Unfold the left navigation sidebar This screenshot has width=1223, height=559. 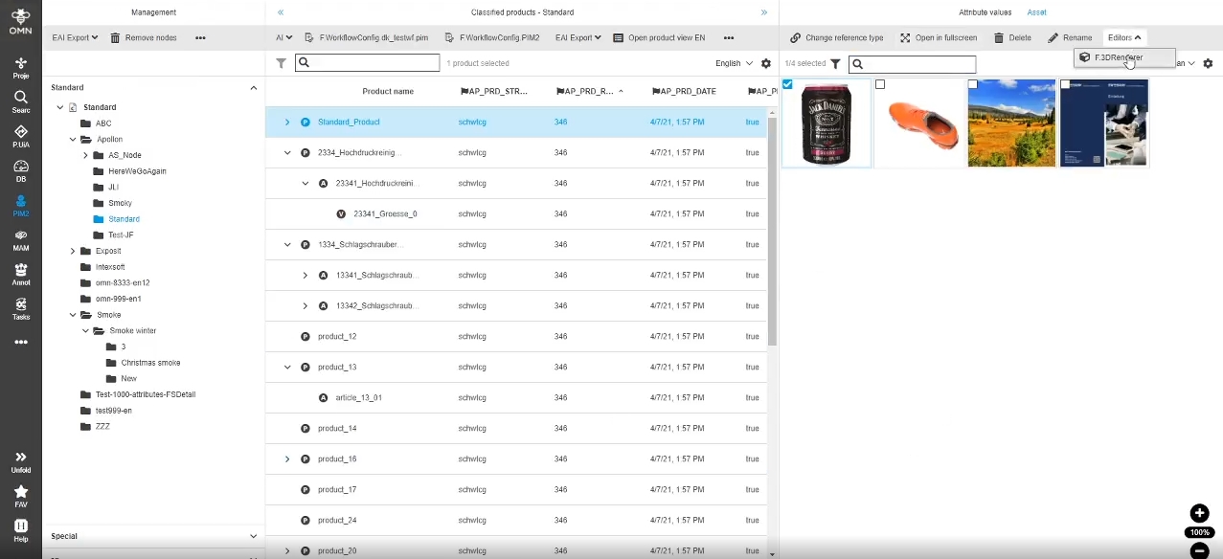tap(20, 461)
